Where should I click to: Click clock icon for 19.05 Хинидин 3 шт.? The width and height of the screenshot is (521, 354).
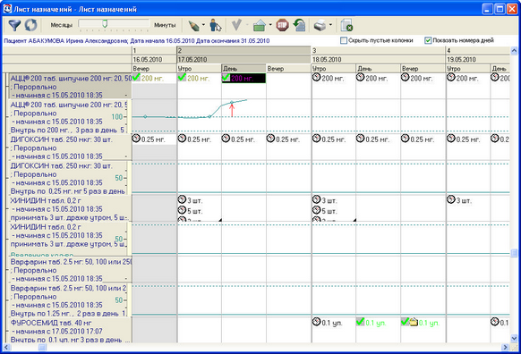451,199
